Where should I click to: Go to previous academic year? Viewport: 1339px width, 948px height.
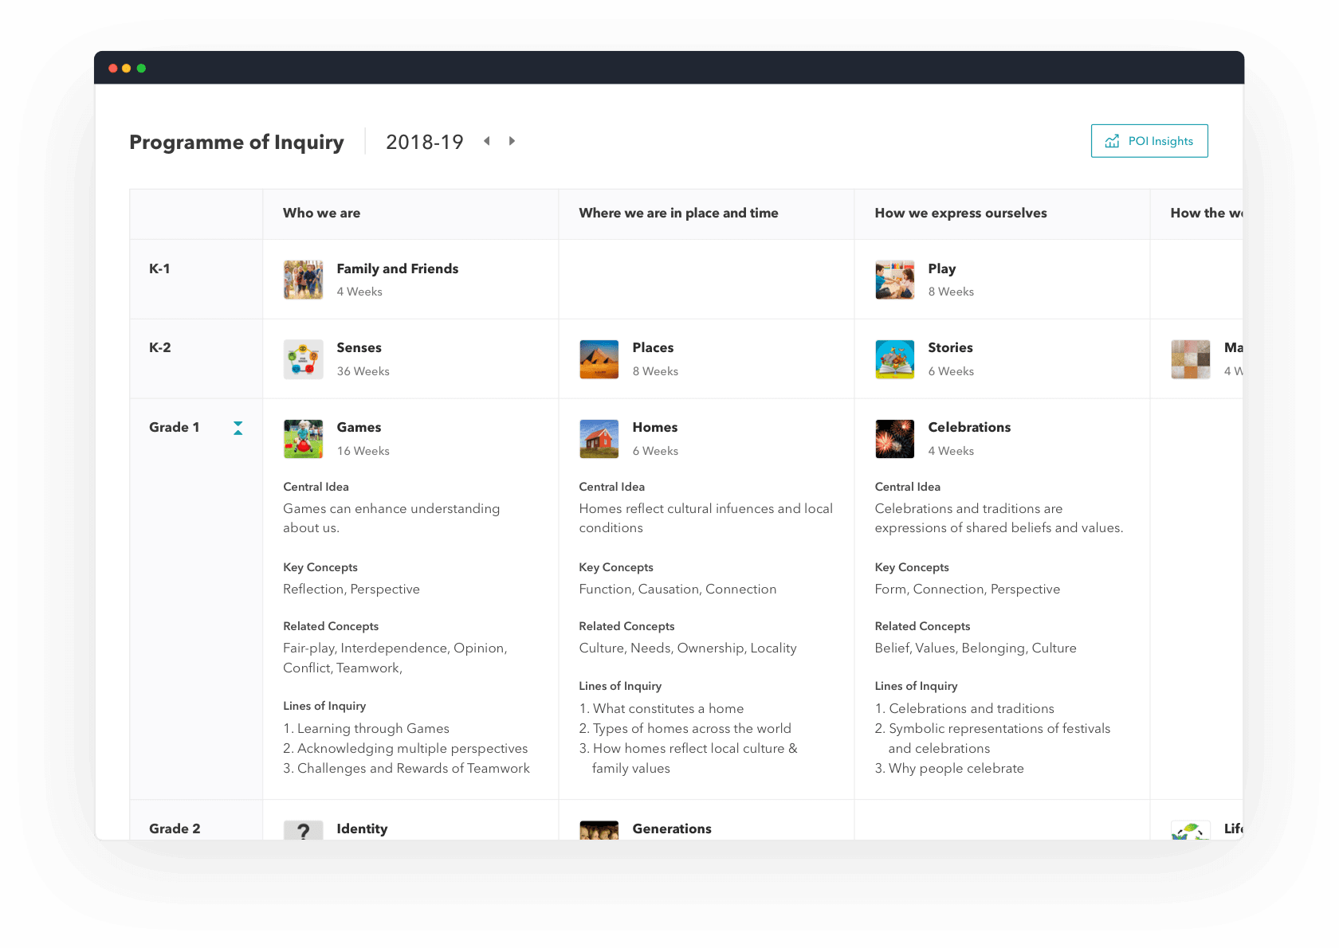click(487, 141)
